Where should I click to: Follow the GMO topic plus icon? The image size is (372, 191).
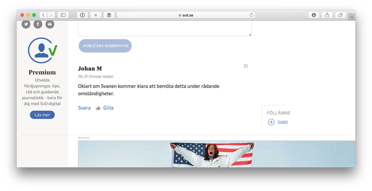[271, 122]
